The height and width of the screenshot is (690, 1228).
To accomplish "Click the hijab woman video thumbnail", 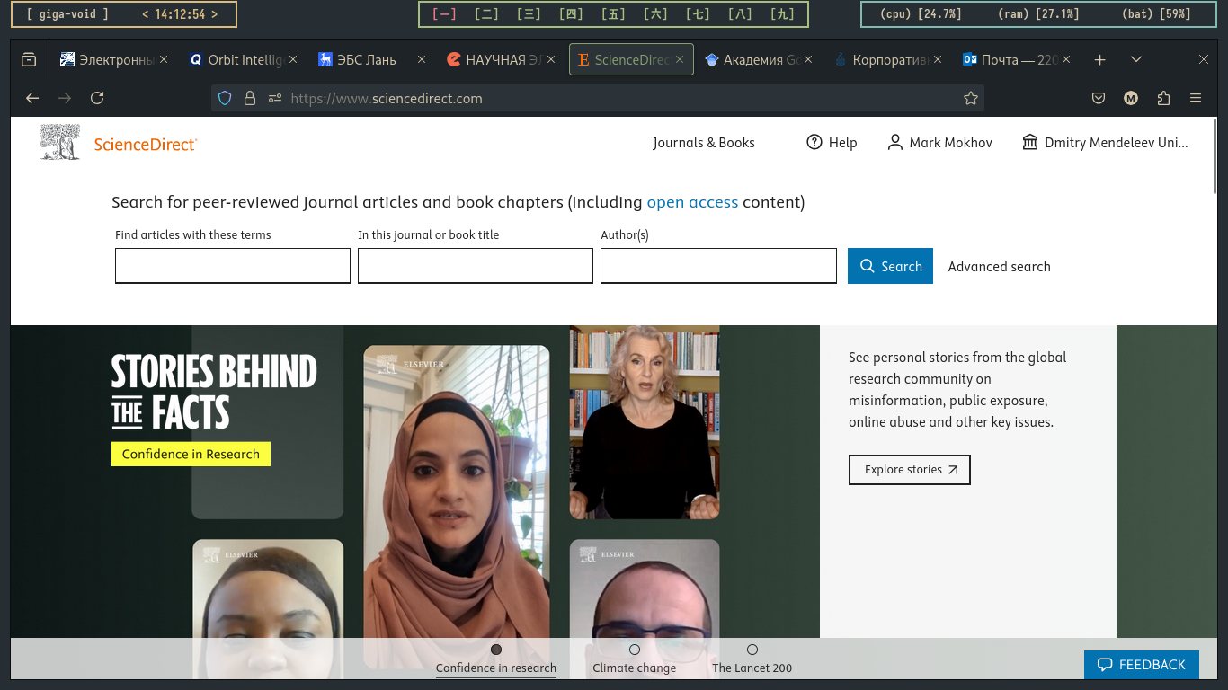I will 456,507.
